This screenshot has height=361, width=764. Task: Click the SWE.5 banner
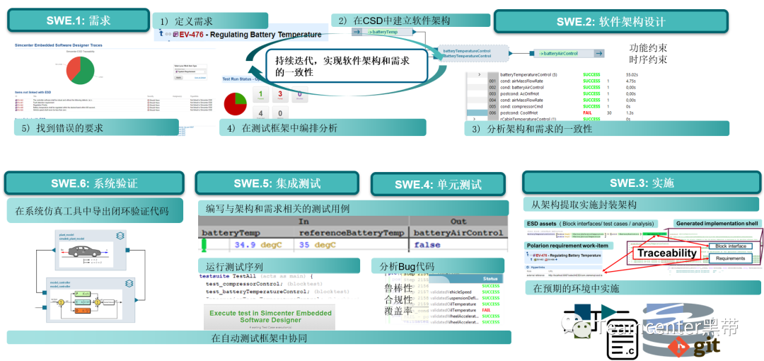[277, 183]
